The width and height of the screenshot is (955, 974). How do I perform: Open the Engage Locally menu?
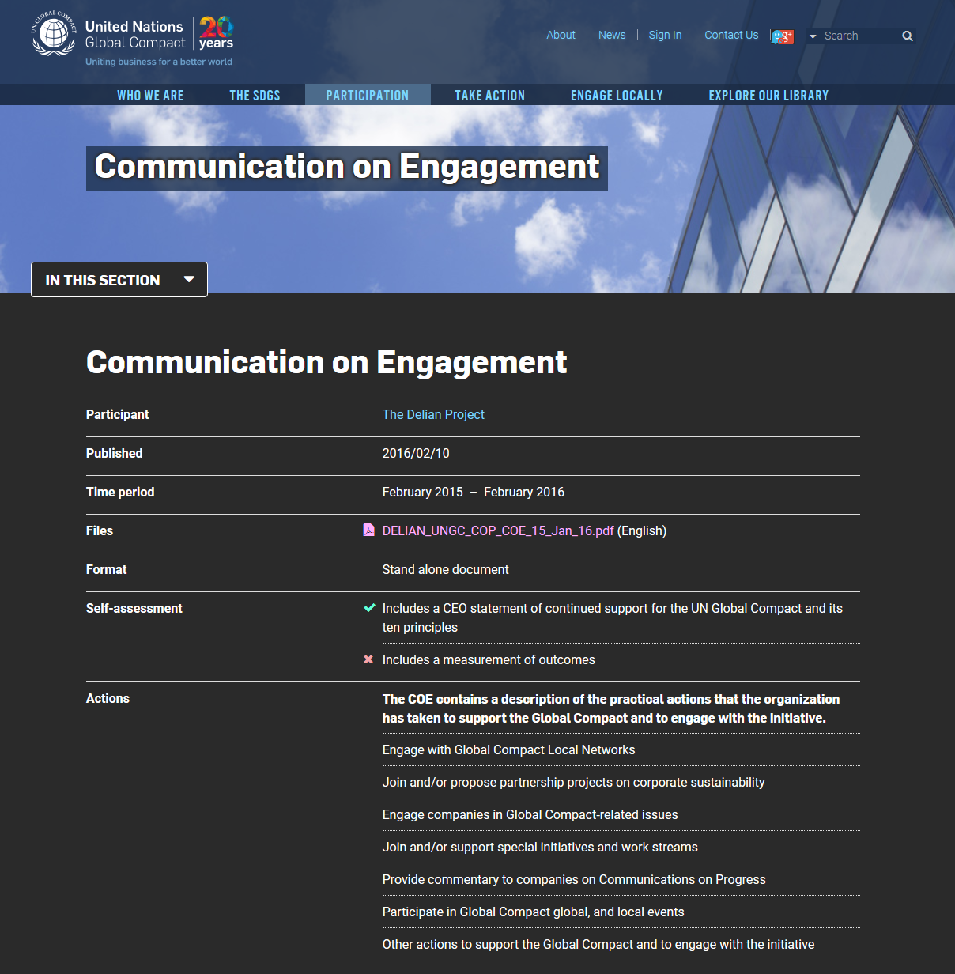(x=617, y=95)
